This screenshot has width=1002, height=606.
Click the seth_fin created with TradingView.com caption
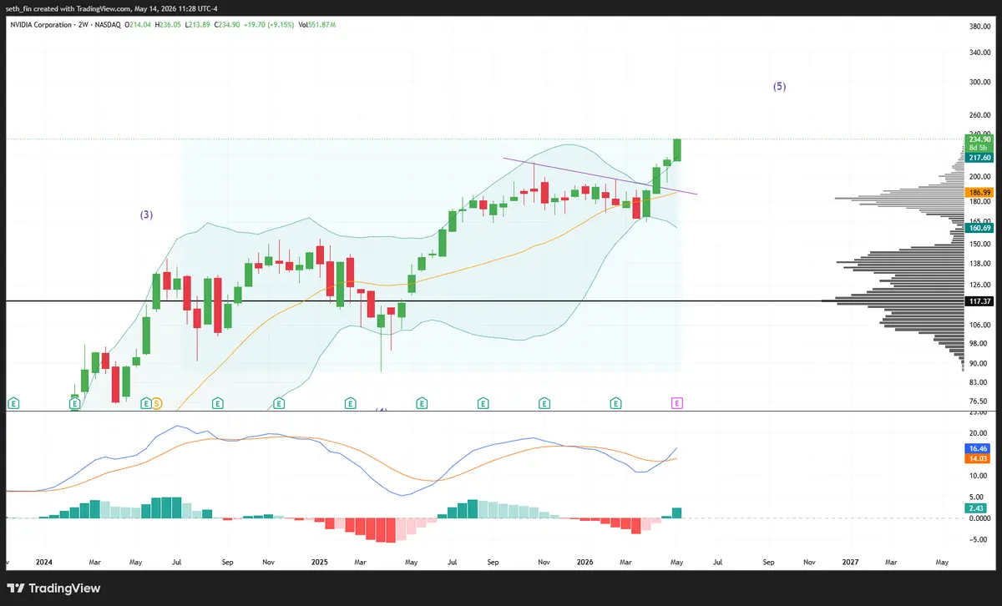(112, 9)
